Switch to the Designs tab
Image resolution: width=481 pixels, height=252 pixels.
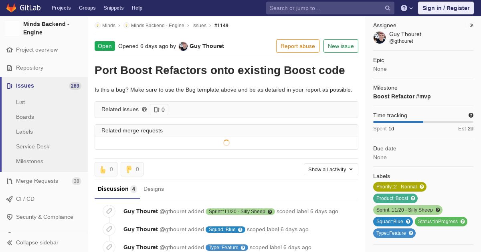click(x=154, y=189)
